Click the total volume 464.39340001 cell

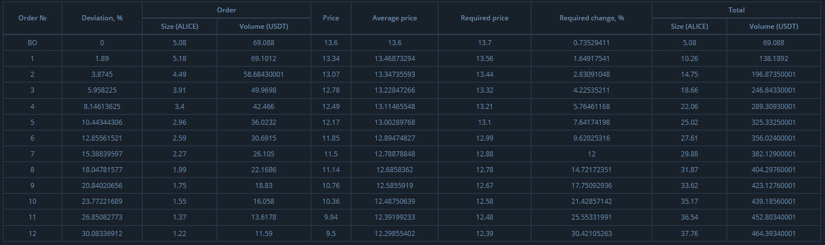[774, 234]
